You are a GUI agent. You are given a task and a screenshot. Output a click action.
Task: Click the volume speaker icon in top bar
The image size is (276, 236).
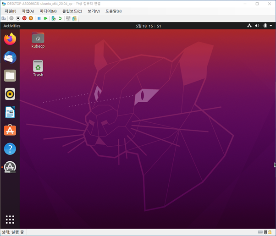(257, 26)
